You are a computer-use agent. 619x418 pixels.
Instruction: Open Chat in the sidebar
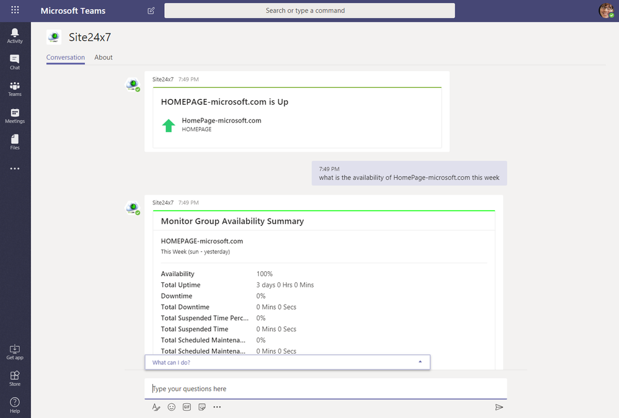15,63
